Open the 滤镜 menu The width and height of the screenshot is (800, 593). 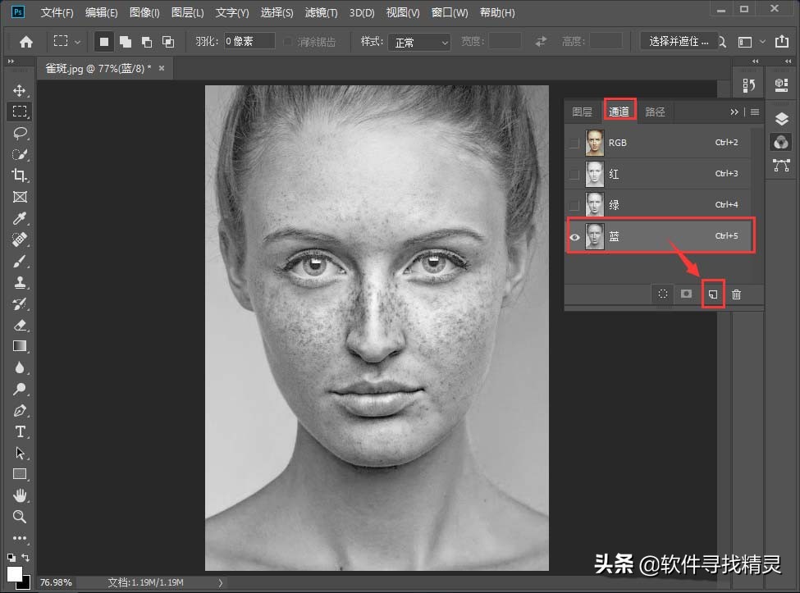pos(321,12)
